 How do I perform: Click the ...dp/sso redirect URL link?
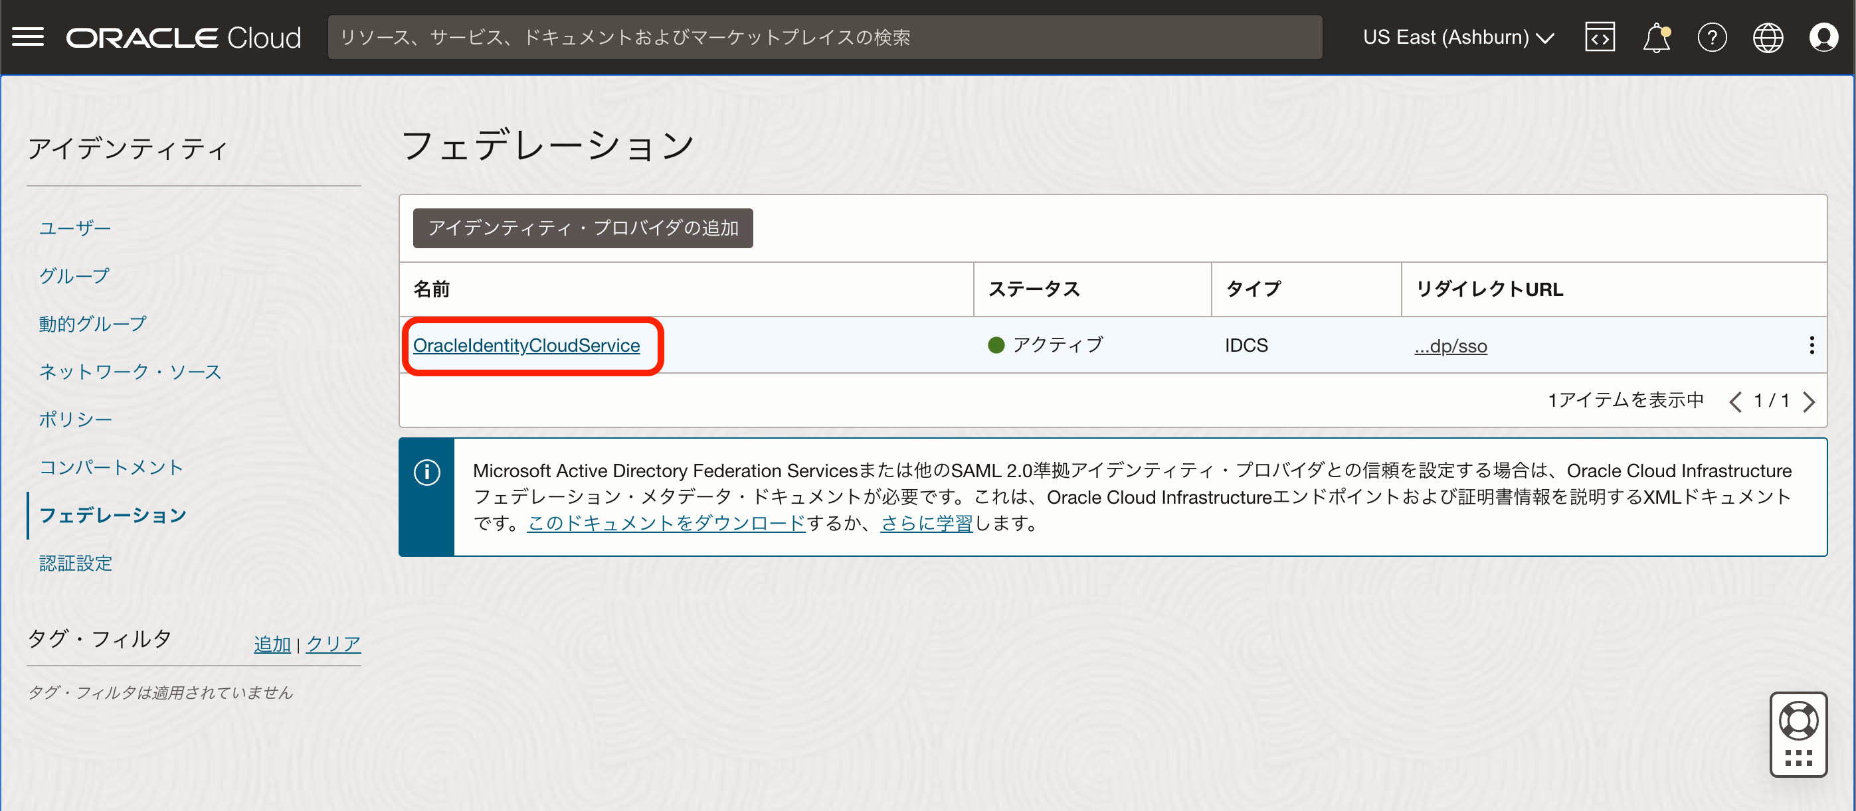point(1450,346)
